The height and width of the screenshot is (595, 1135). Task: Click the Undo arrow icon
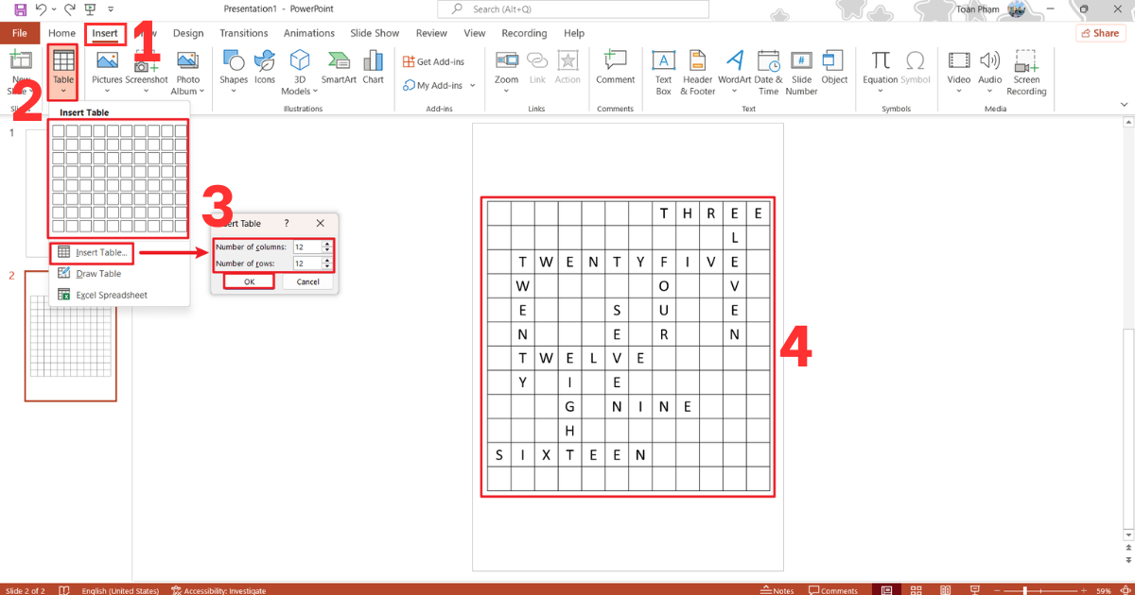[x=41, y=9]
